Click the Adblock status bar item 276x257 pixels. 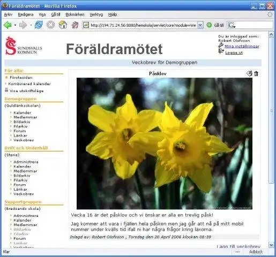[256, 252]
